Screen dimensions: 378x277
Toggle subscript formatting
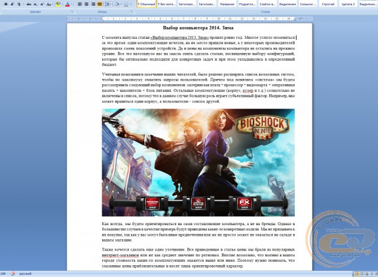(35, 4)
